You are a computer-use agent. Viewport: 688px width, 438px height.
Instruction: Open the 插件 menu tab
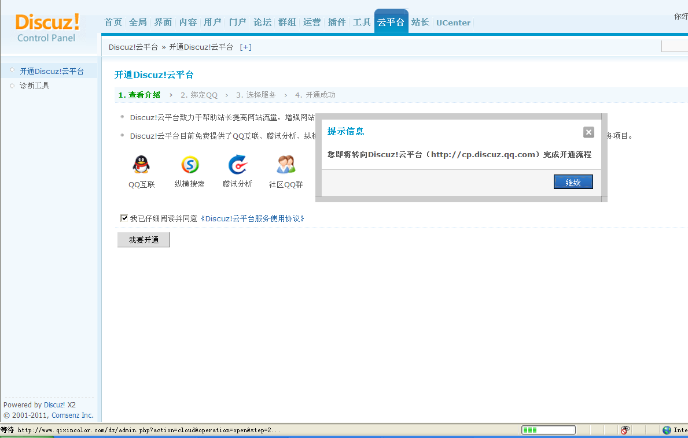pyautogui.click(x=337, y=23)
